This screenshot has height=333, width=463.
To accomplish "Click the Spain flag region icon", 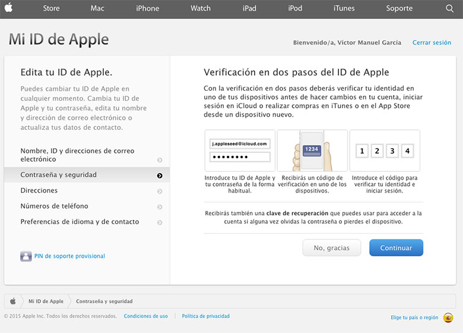I will click(448, 318).
